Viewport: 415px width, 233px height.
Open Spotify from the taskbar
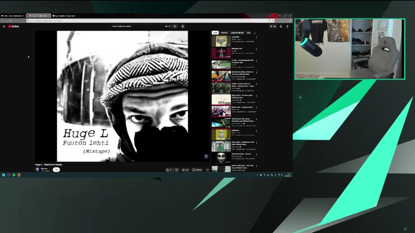14,175
